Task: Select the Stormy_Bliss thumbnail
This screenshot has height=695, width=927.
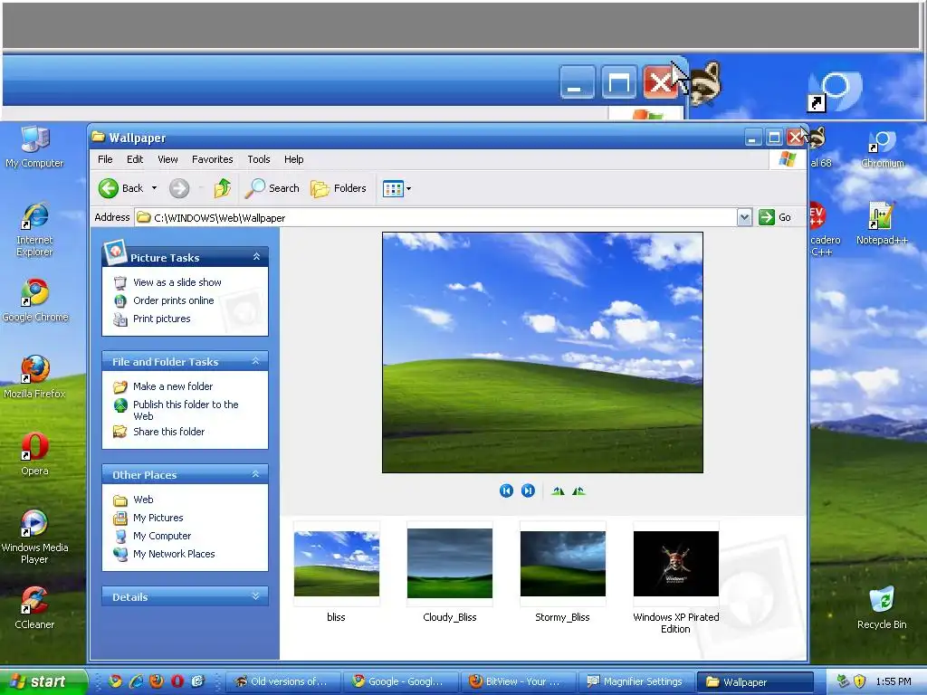Action: (x=563, y=564)
